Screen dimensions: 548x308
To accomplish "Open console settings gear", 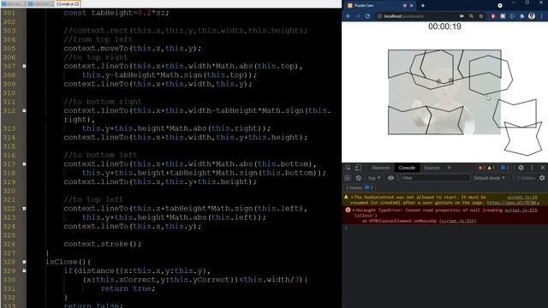I will point(542,178).
